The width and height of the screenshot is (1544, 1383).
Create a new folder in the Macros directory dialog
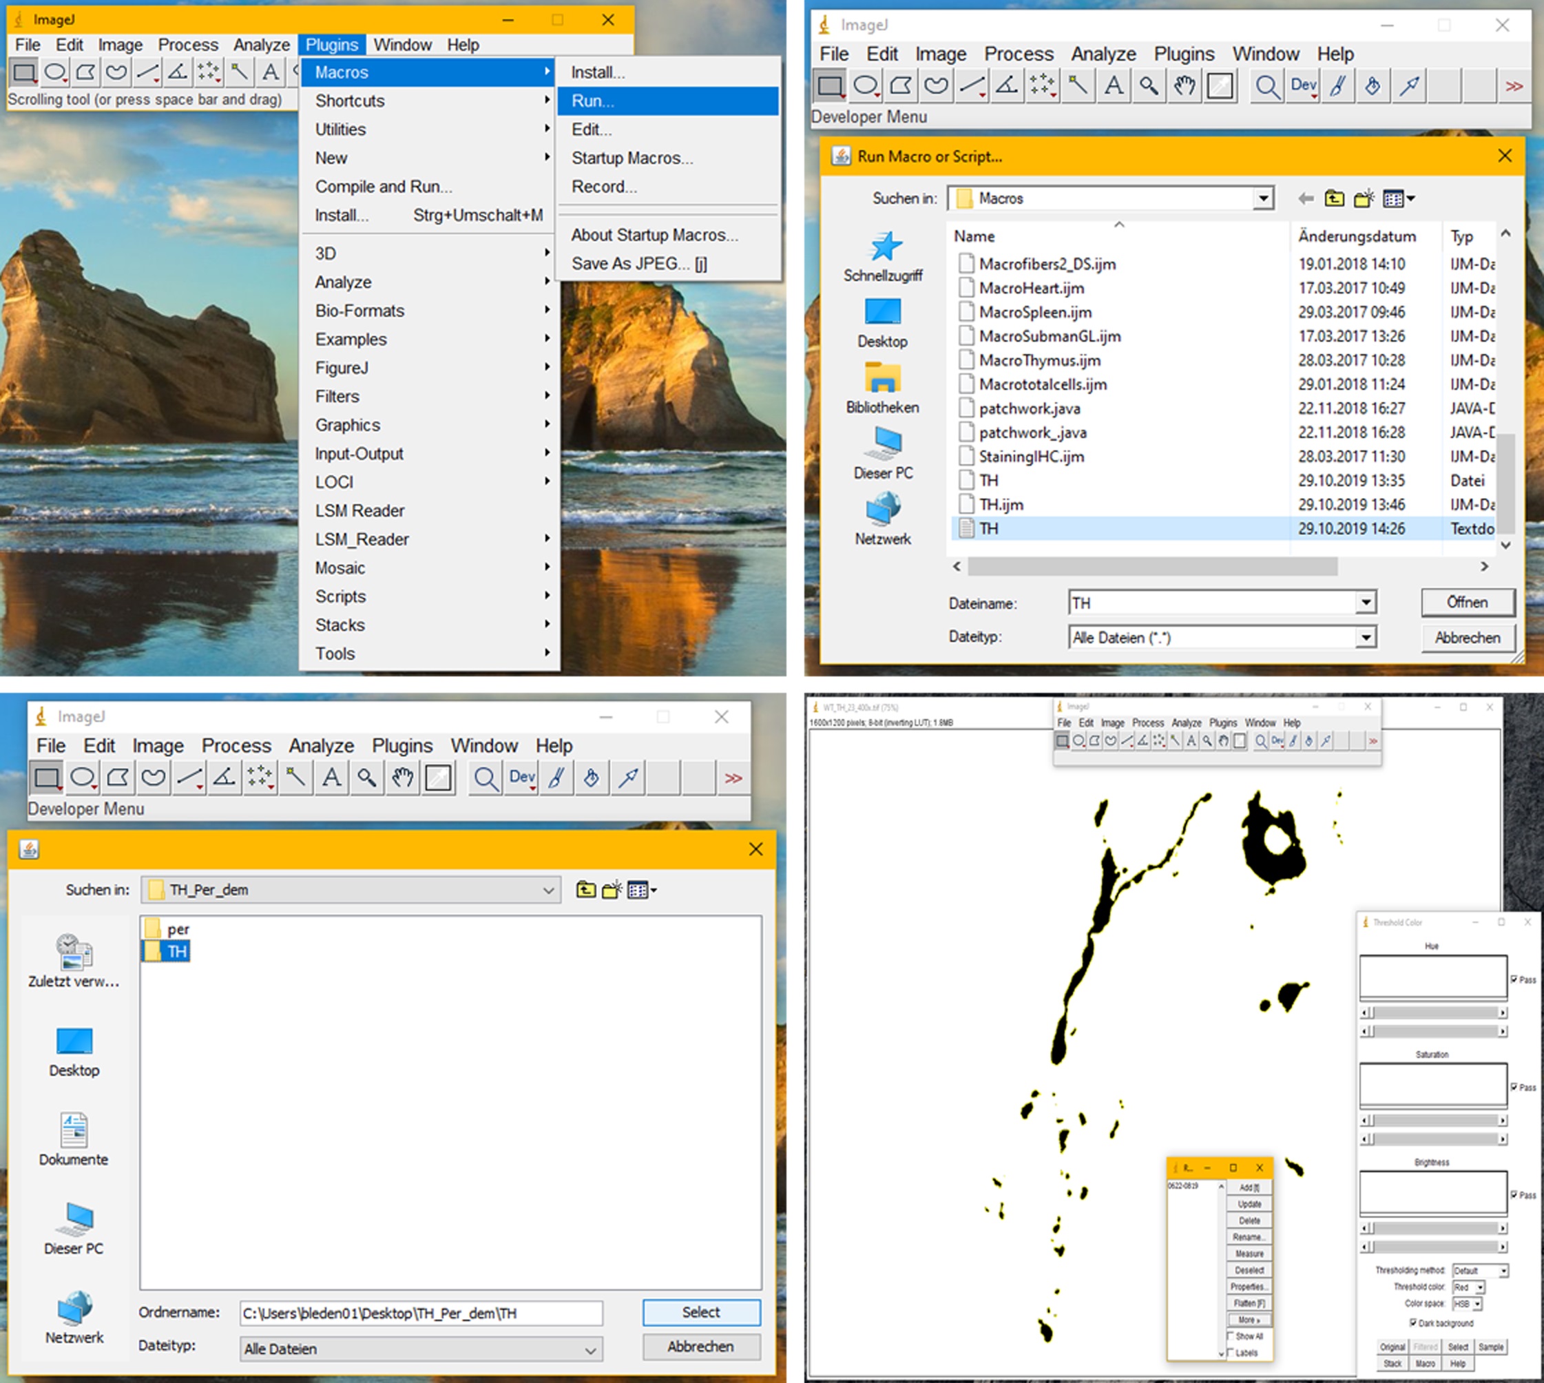point(1364,199)
